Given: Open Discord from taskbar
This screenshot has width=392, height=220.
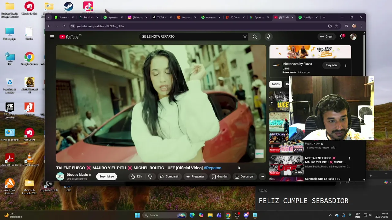Looking at the screenshot, I should (x=246, y=215).
